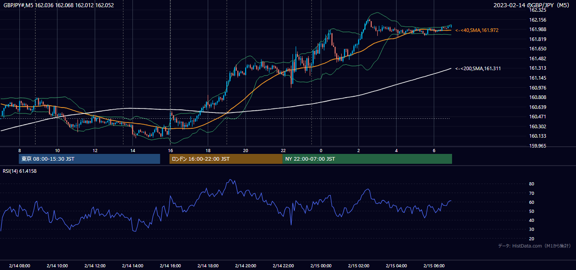Click price axis value 160.808
576x270 pixels.
click(x=537, y=97)
